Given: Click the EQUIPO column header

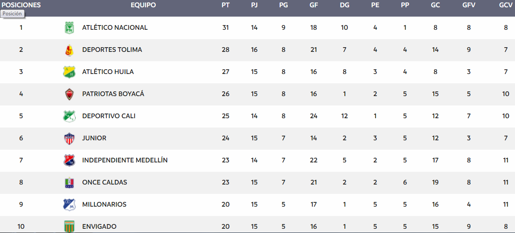Looking at the screenshot, I should 143,5.
